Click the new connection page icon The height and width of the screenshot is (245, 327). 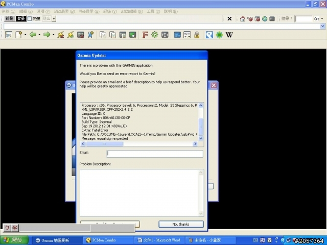[x=18, y=35]
